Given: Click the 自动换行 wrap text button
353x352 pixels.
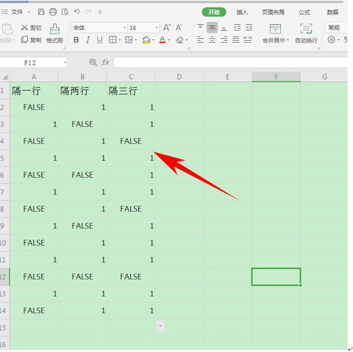Looking at the screenshot, I should click(x=306, y=33).
